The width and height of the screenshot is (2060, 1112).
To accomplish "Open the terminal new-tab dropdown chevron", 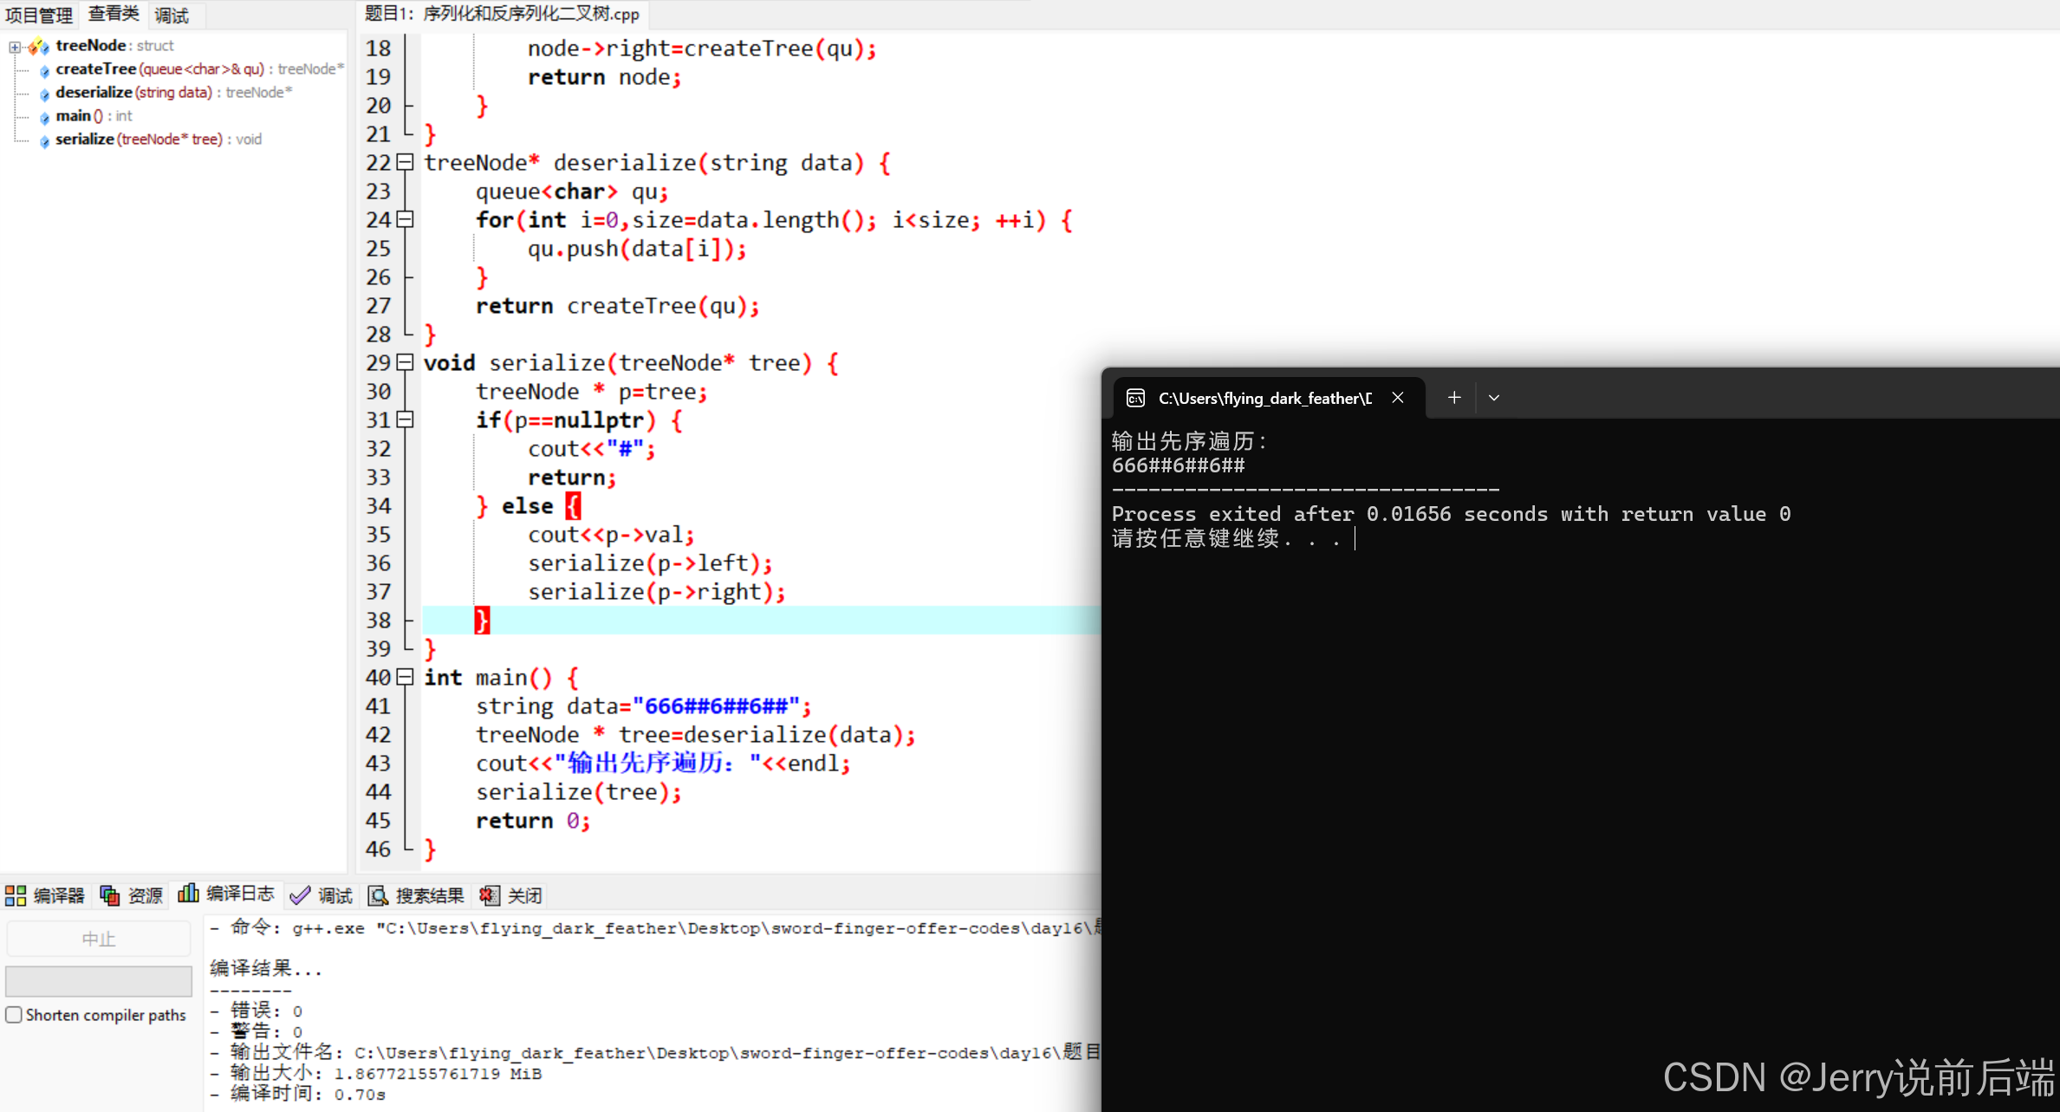I will [1493, 398].
